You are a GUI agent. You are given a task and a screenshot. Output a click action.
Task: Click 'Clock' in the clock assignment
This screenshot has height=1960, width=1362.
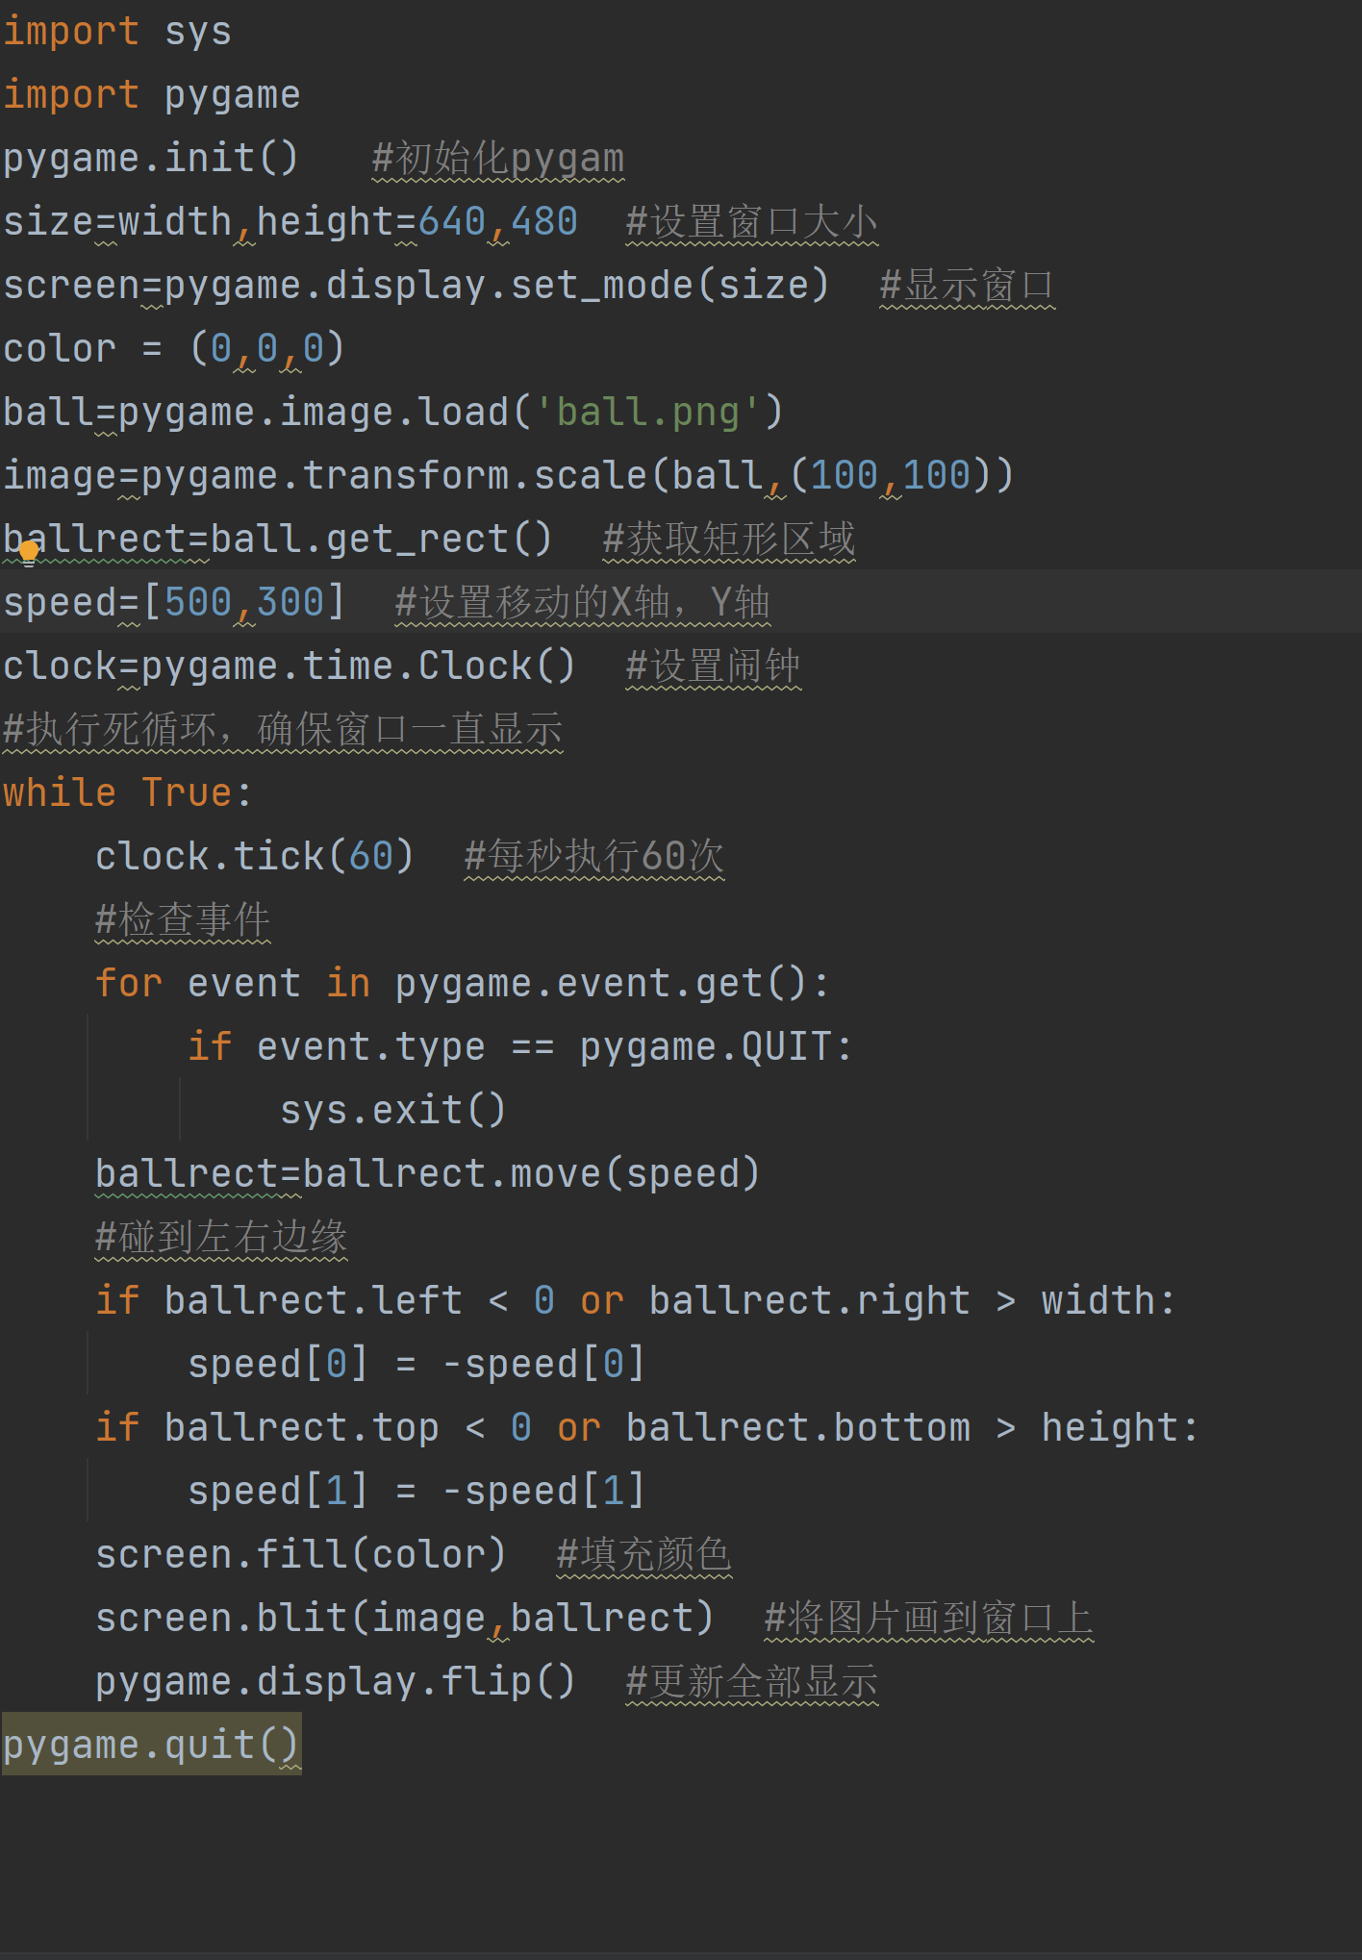click(474, 666)
